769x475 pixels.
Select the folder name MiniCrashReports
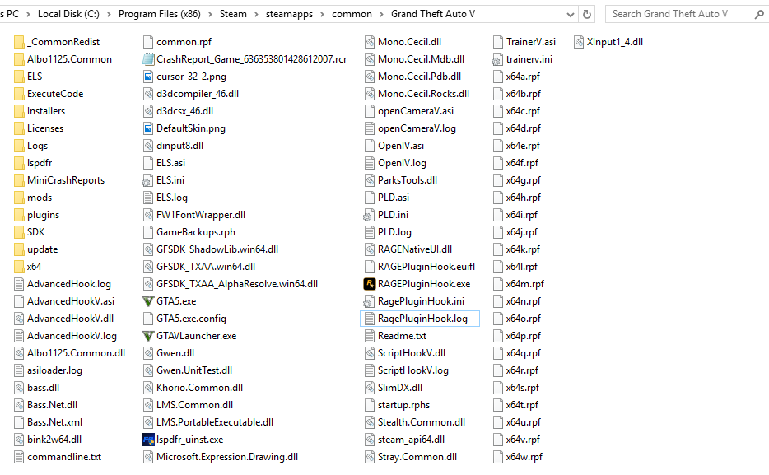tap(66, 180)
